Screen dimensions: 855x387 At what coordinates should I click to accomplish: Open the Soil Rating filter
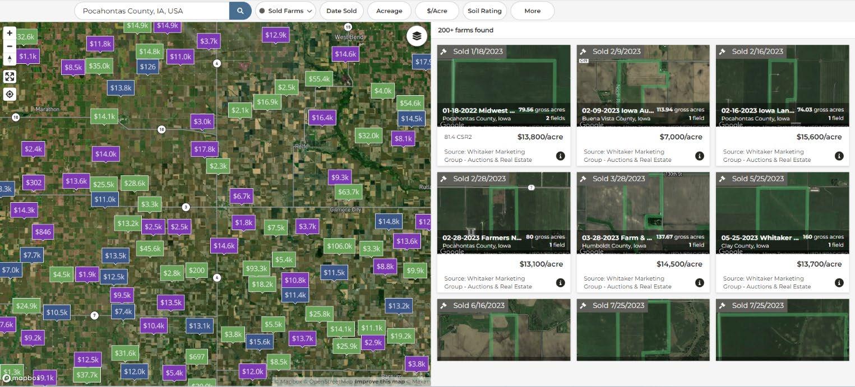(x=484, y=11)
